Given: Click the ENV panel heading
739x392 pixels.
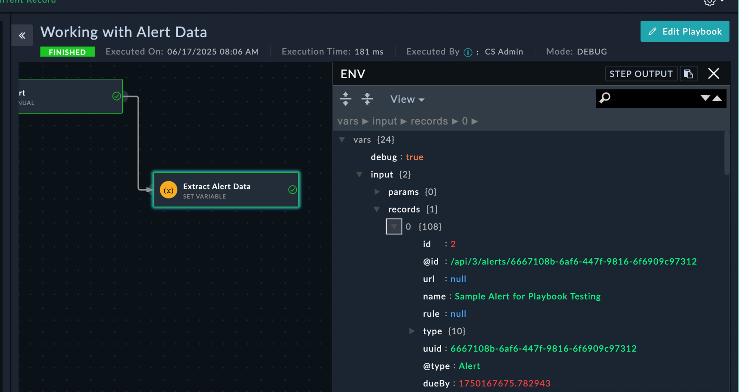Looking at the screenshot, I should click(x=353, y=74).
